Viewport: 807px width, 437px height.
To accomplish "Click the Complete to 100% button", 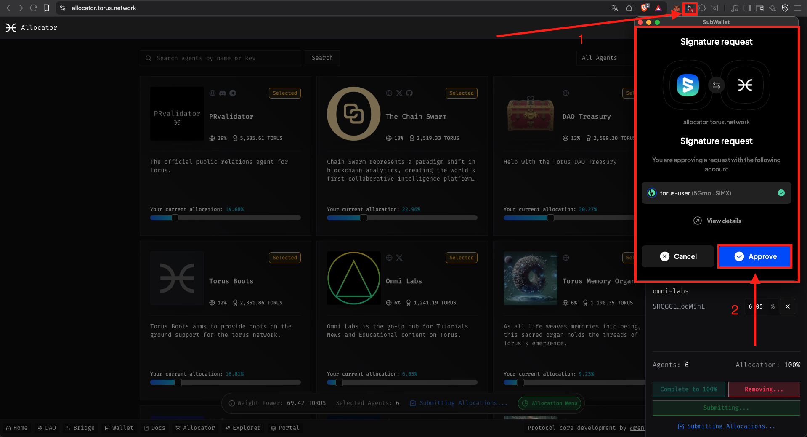I will pyautogui.click(x=688, y=389).
